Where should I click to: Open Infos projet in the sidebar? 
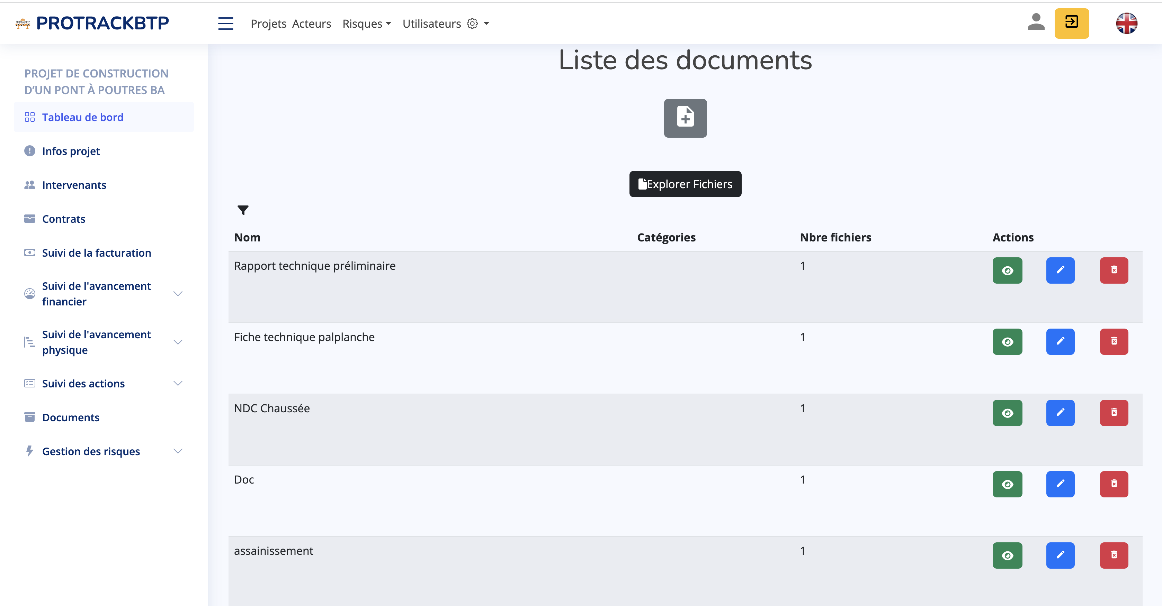pyautogui.click(x=71, y=151)
